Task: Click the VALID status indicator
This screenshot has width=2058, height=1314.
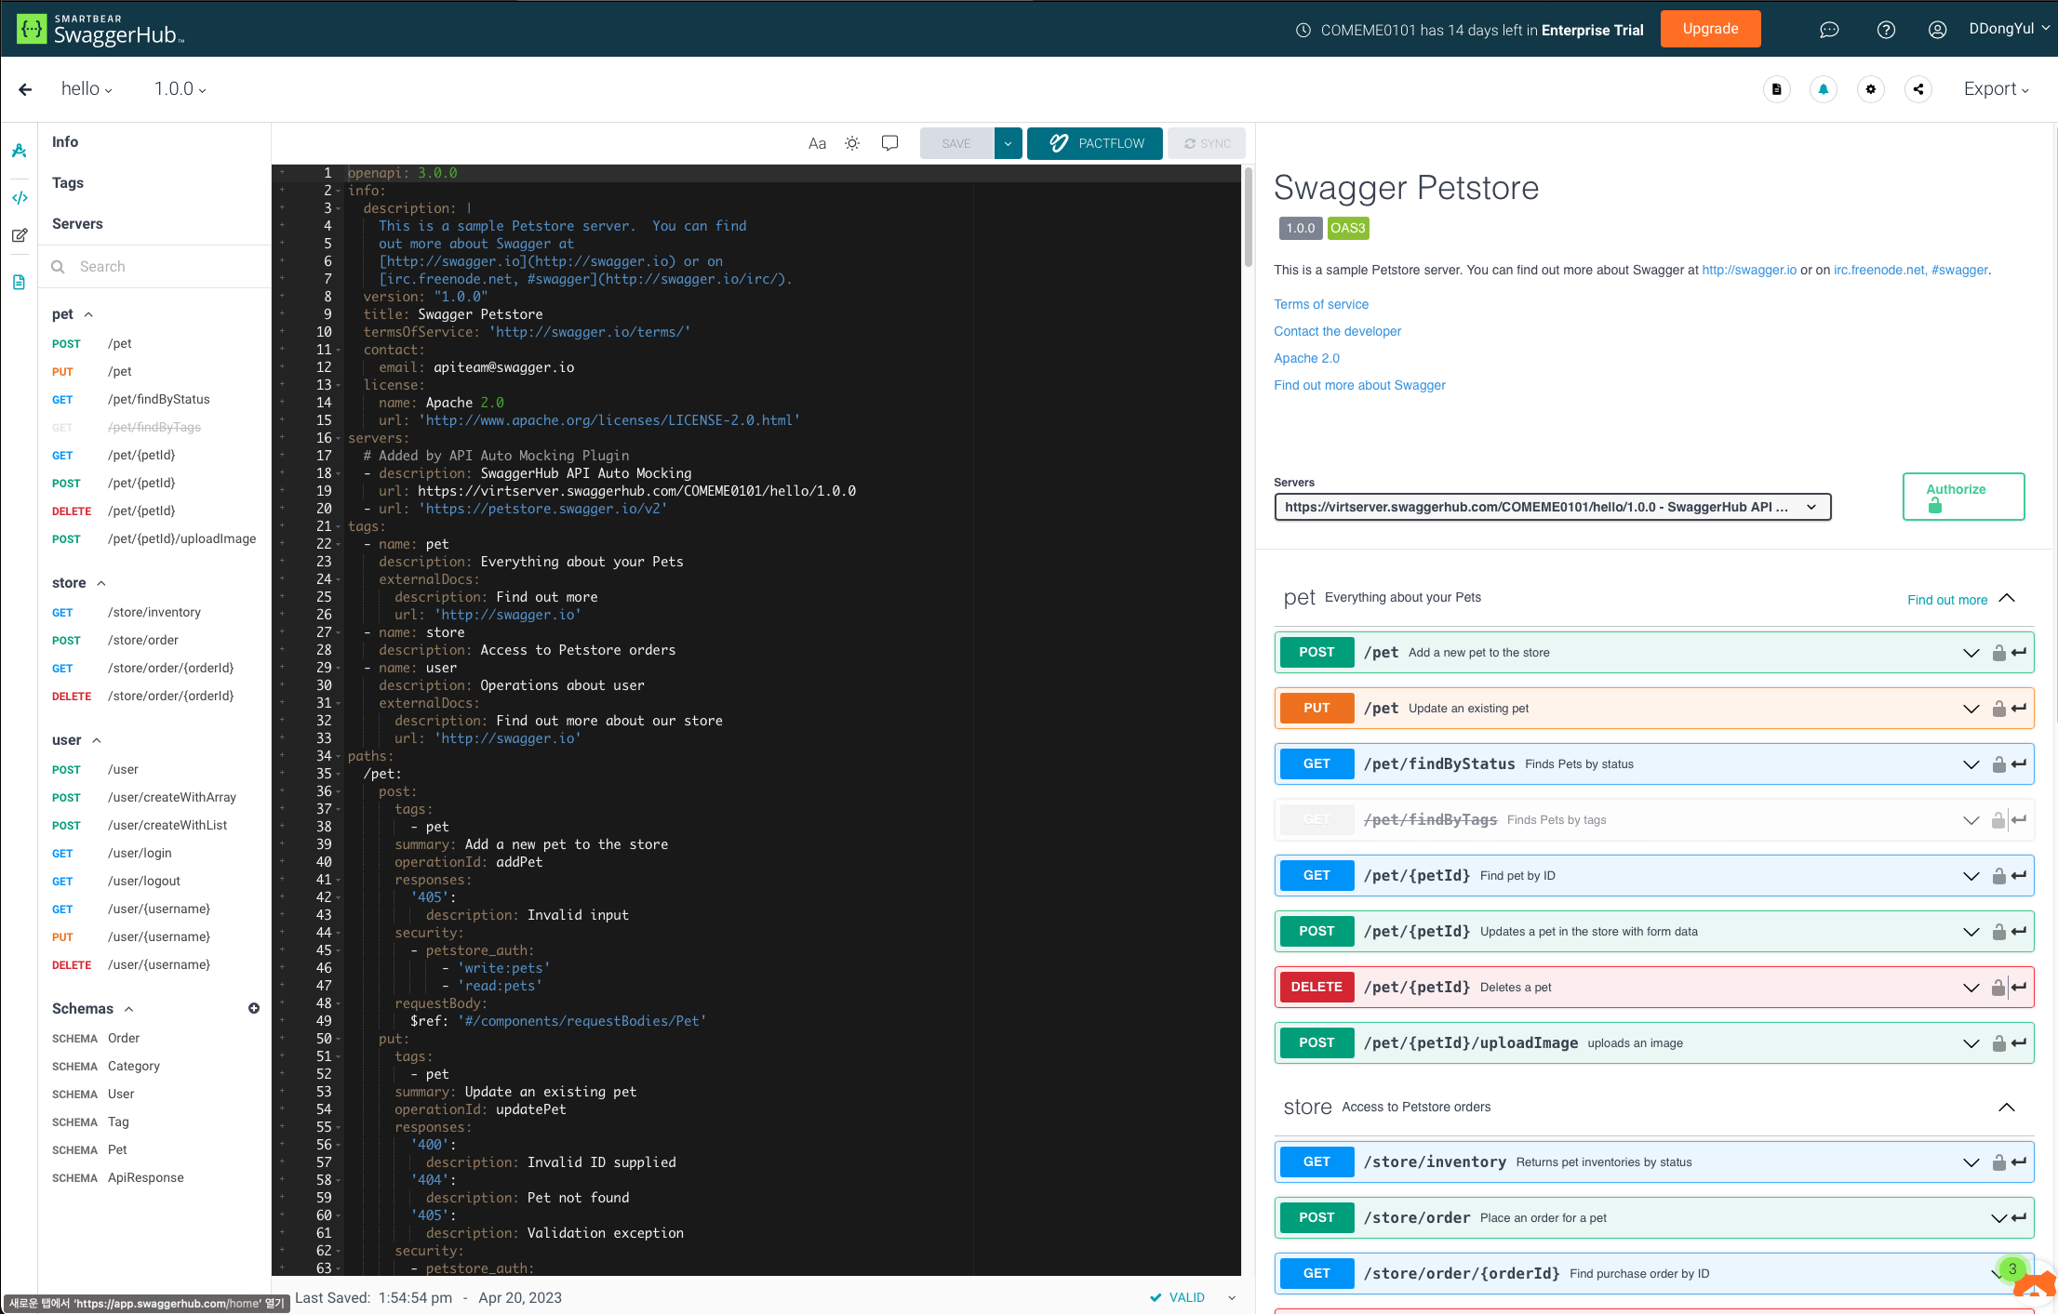Action: click(x=1178, y=1298)
